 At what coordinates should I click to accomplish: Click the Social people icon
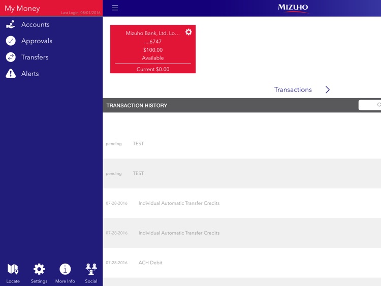91,269
